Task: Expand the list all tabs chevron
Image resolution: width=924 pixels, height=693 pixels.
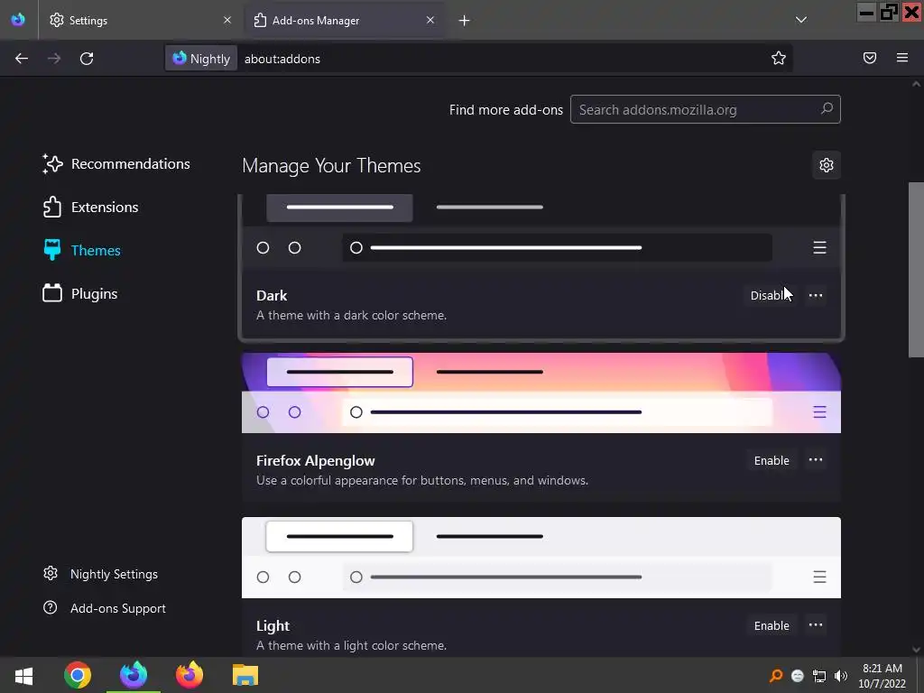Action: pyautogui.click(x=801, y=20)
